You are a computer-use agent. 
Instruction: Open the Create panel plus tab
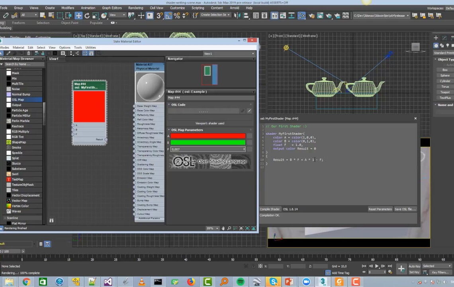[x=436, y=38]
